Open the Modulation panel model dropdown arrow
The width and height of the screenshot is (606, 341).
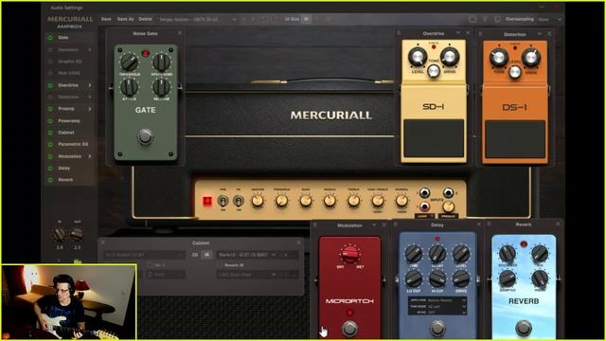[374, 224]
